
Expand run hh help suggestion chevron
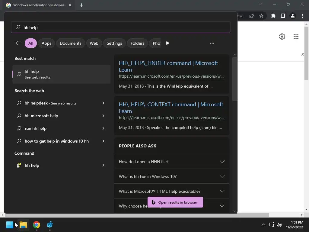103,128
